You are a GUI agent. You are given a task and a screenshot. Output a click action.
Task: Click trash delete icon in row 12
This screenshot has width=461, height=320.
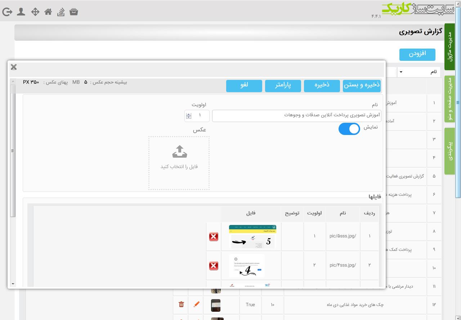coord(181,305)
